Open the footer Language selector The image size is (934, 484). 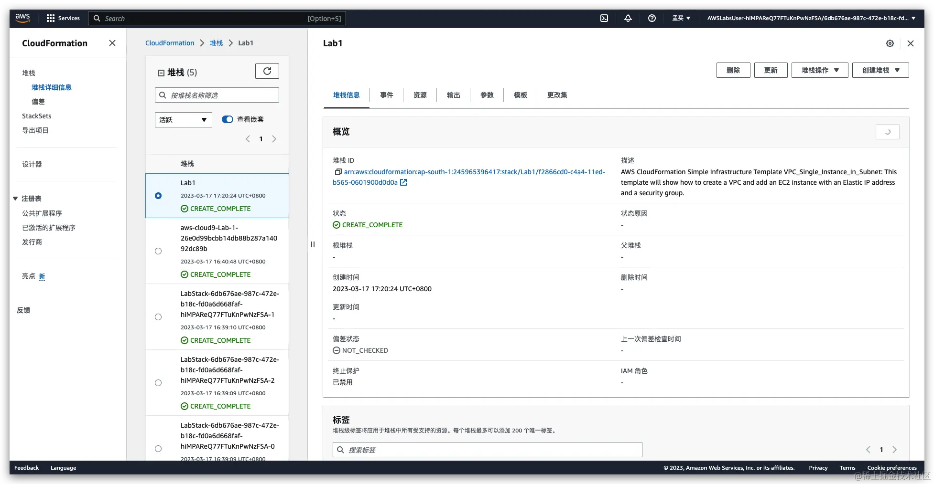(64, 468)
